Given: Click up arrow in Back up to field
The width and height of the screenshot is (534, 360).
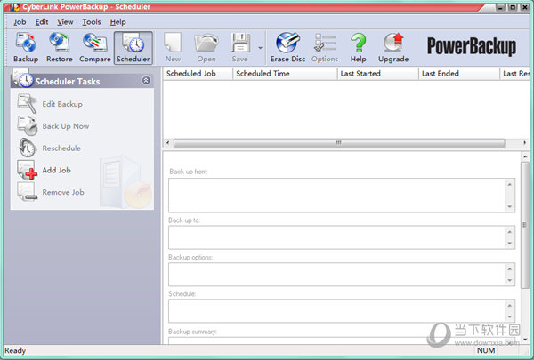Looking at the screenshot, I should 509,232.
